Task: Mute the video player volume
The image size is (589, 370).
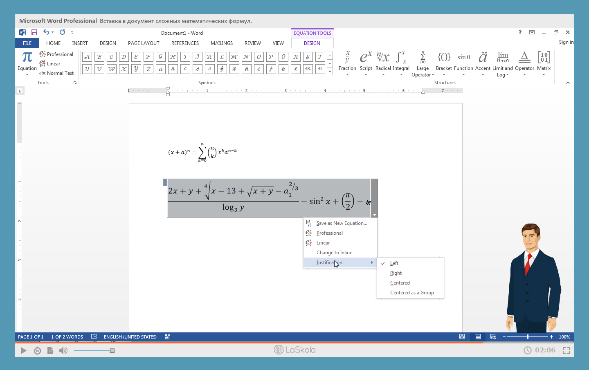Action: [63, 350]
